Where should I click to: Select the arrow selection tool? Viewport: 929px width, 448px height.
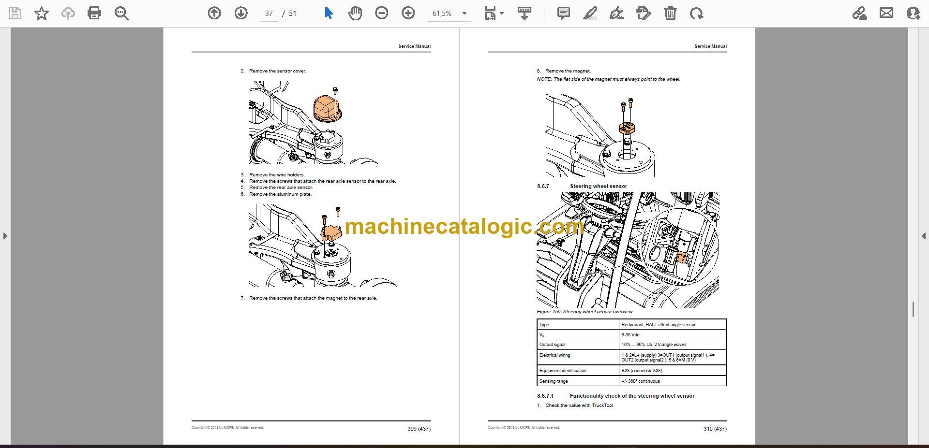coord(329,14)
